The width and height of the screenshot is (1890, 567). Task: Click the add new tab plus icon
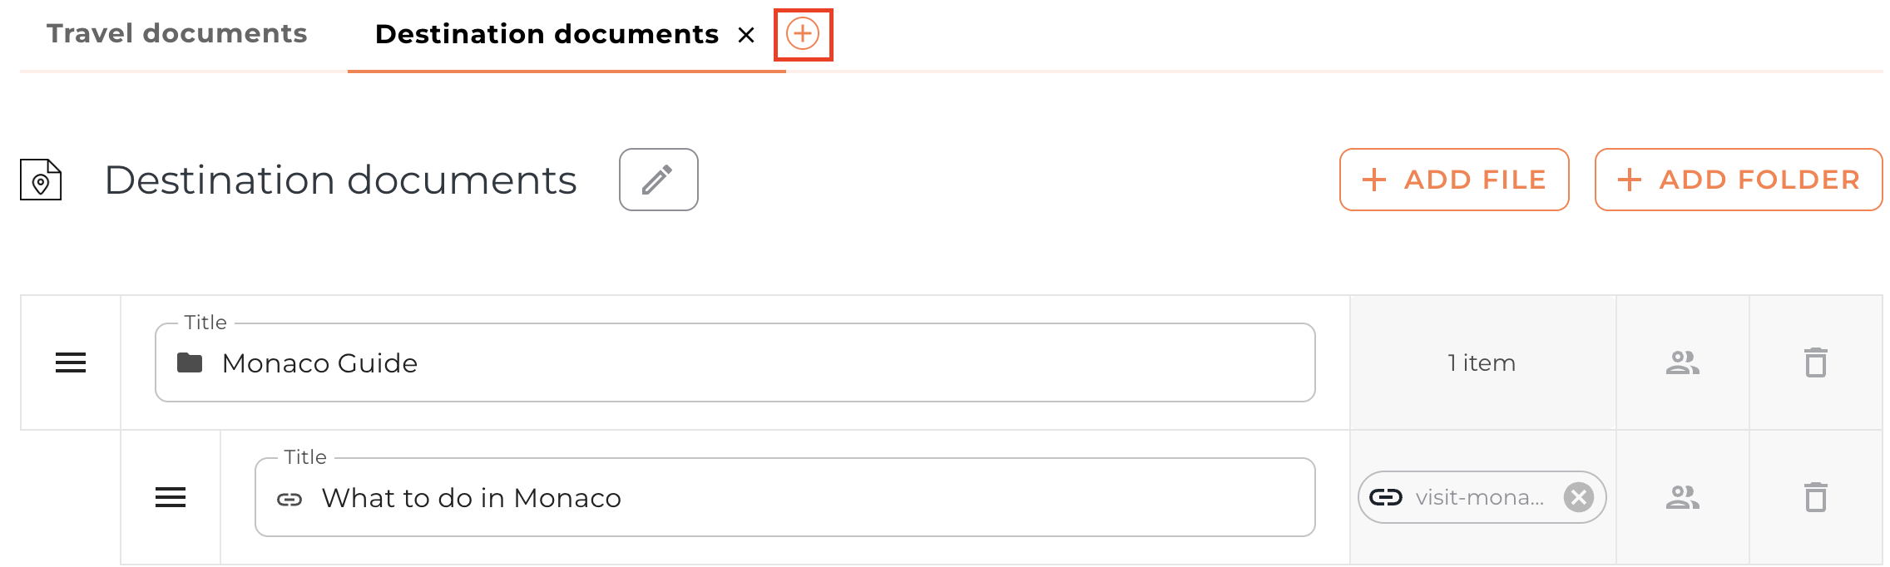pos(803,34)
